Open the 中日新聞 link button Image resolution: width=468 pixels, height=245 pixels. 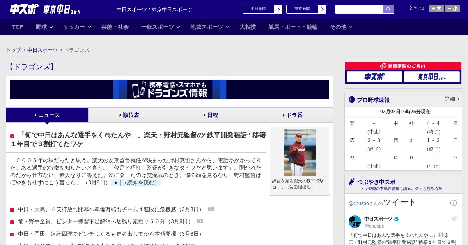262,9
